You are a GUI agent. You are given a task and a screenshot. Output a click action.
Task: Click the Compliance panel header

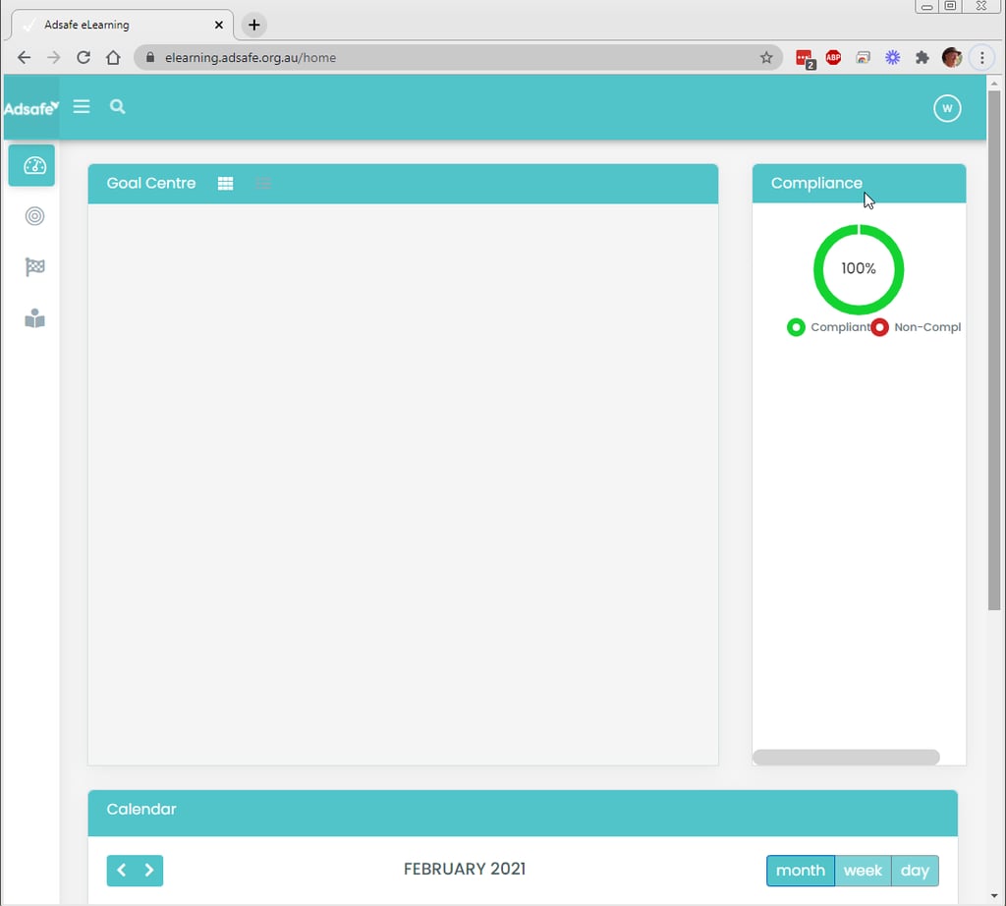859,184
